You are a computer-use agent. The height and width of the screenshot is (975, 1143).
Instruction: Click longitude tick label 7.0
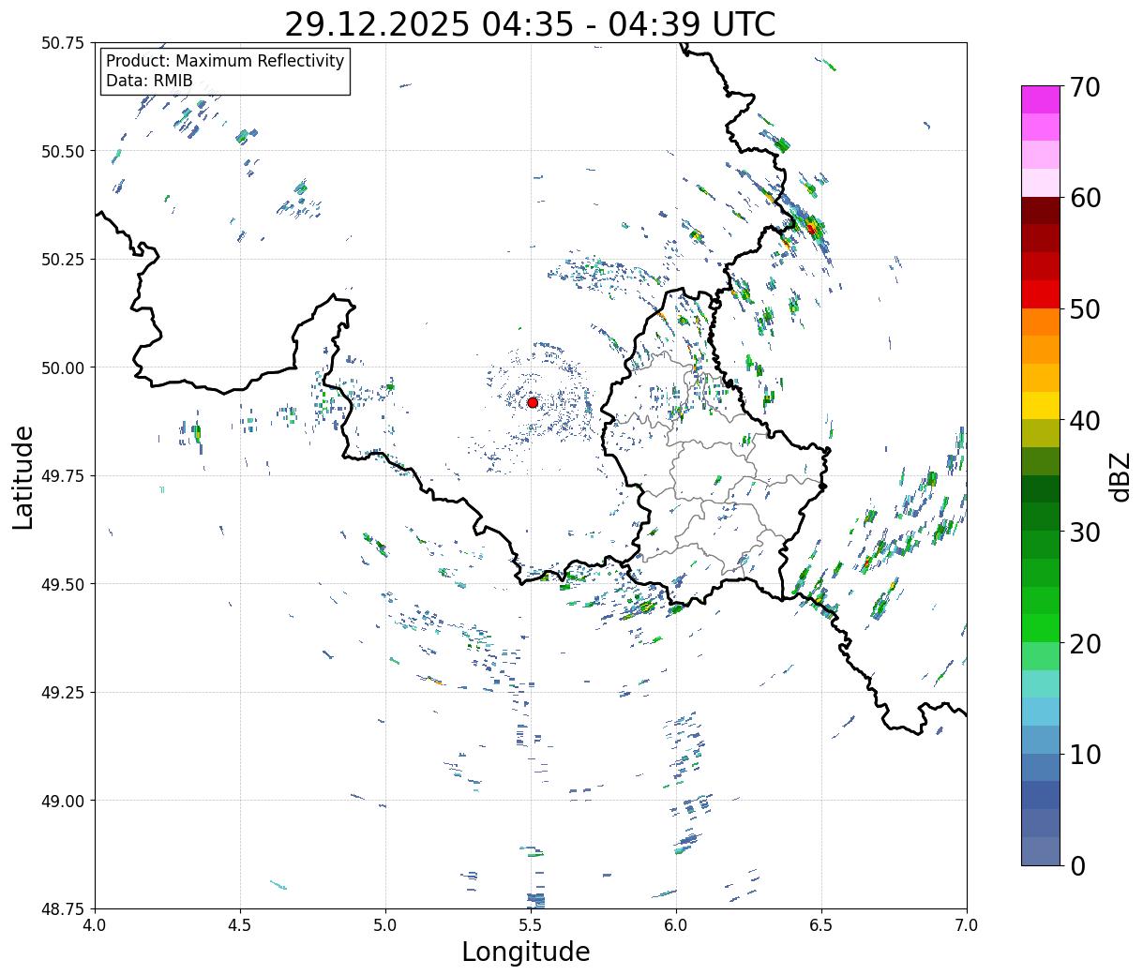[967, 925]
